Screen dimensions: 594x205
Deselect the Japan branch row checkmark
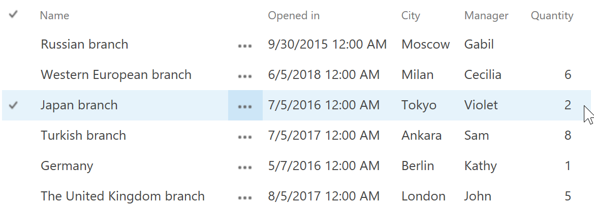click(x=14, y=105)
